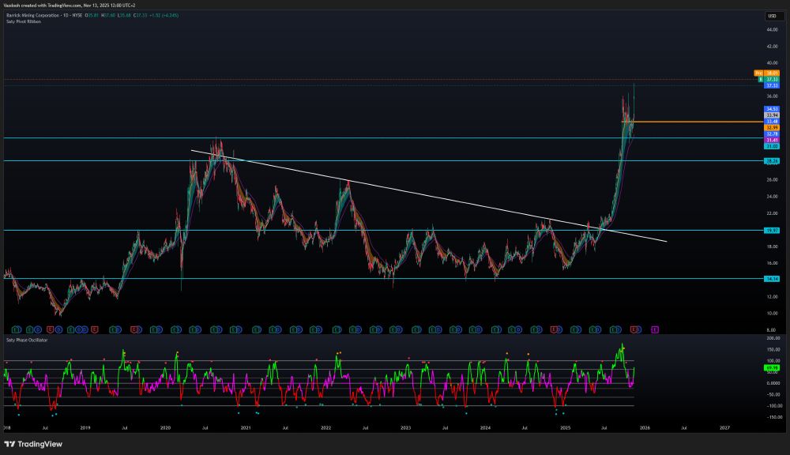Select the Saty Phase Oscillator indicator label
Screen dimensions: 790x455
(27, 340)
